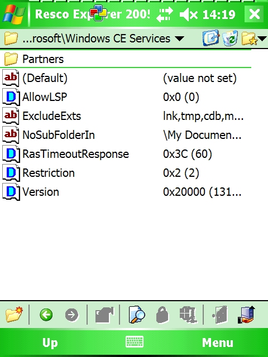The image size is (268, 357).
Task: Open the Partners registry key folder
Action: click(125, 59)
